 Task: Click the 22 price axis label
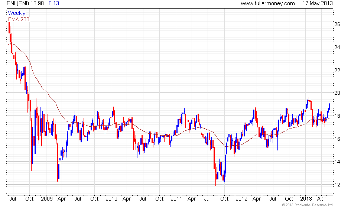pyautogui.click(x=337, y=70)
